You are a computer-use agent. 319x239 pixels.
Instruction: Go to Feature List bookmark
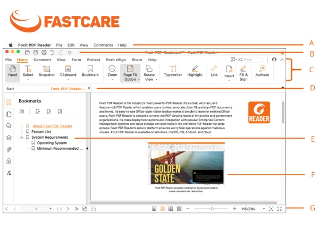41,132
